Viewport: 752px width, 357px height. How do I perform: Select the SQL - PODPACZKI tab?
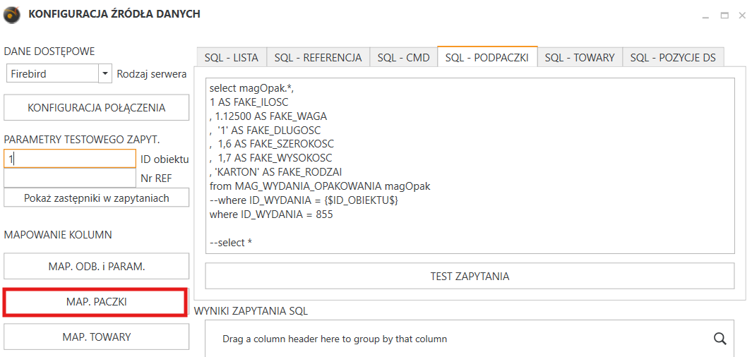tap(487, 57)
